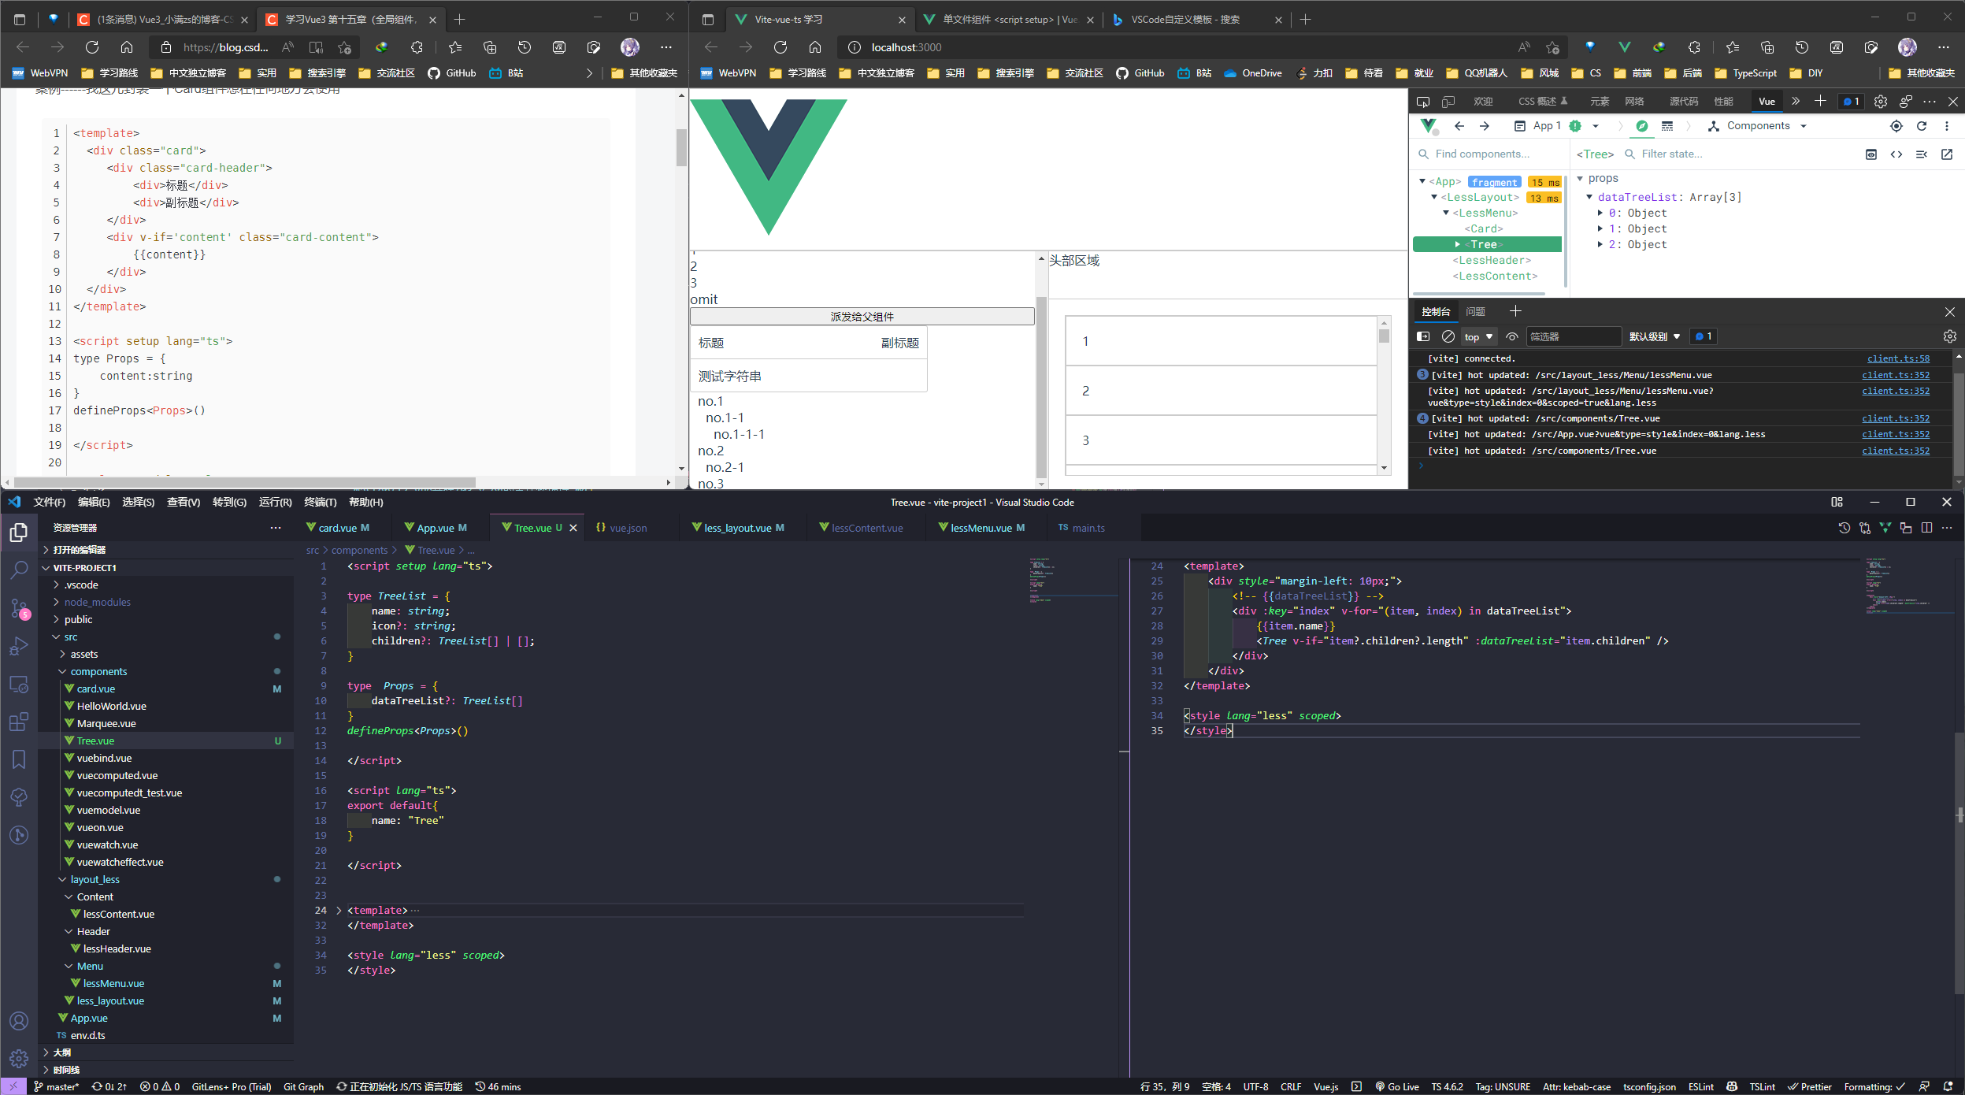Collapse the App node in component tree
The height and width of the screenshot is (1095, 1965).
click(1422, 182)
